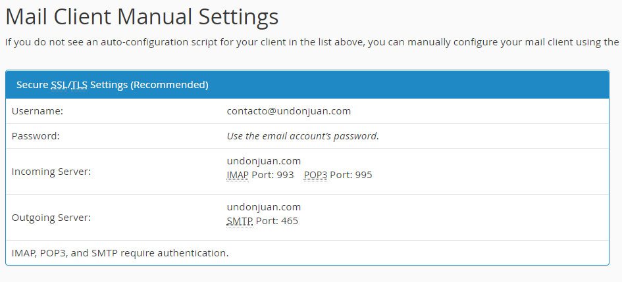Image resolution: width=622 pixels, height=282 pixels.
Task: Click the IMAP abbreviation next to port 993
Action: [238, 175]
